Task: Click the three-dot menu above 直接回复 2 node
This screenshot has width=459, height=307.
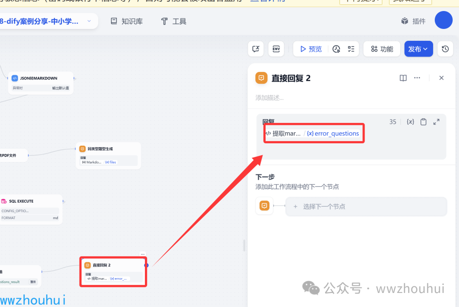Action: click(142, 254)
